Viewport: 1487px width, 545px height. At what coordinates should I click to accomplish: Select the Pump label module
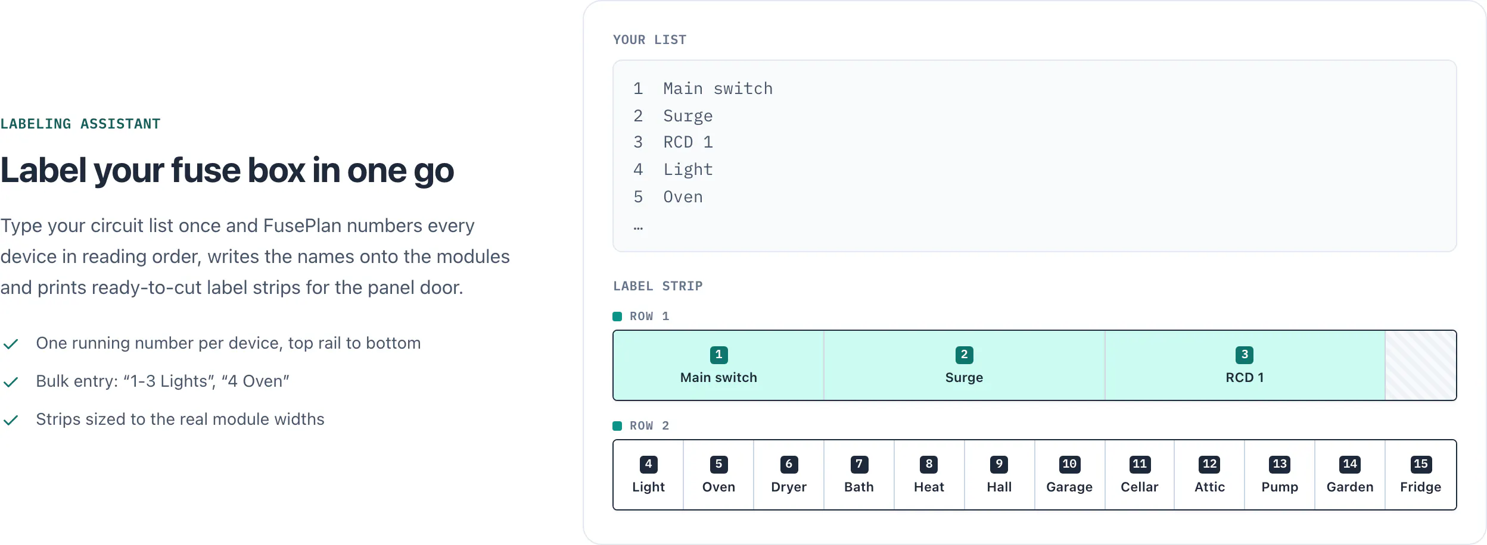click(x=1280, y=475)
